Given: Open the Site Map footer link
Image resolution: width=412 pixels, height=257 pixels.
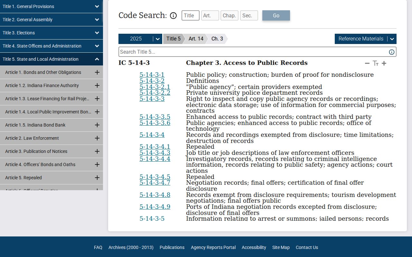Looking at the screenshot, I should coord(281,247).
